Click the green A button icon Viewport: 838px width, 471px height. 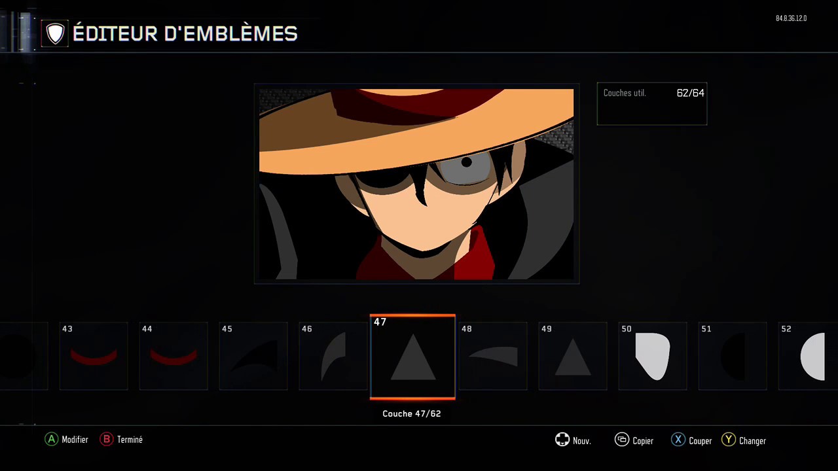51,440
